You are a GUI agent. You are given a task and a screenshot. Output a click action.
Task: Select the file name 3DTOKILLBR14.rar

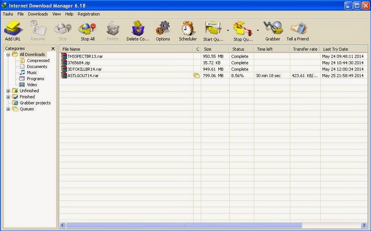[85, 69]
